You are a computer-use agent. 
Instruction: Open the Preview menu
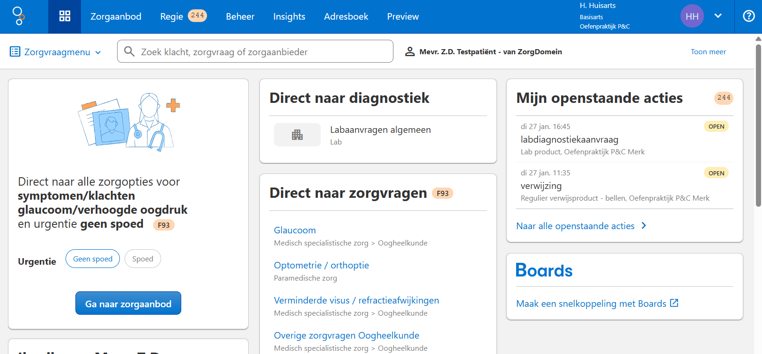point(403,16)
